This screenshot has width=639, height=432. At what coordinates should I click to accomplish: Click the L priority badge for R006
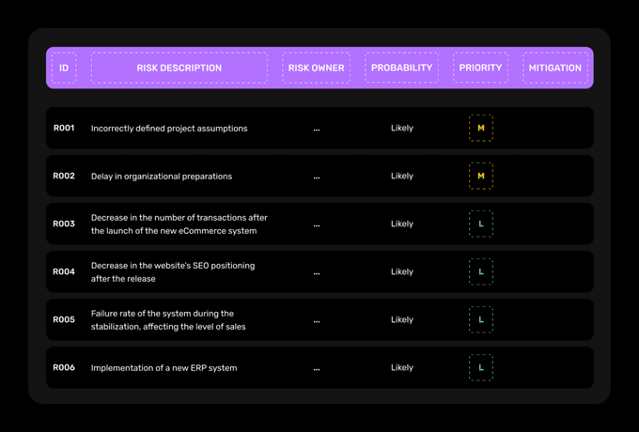pos(481,367)
